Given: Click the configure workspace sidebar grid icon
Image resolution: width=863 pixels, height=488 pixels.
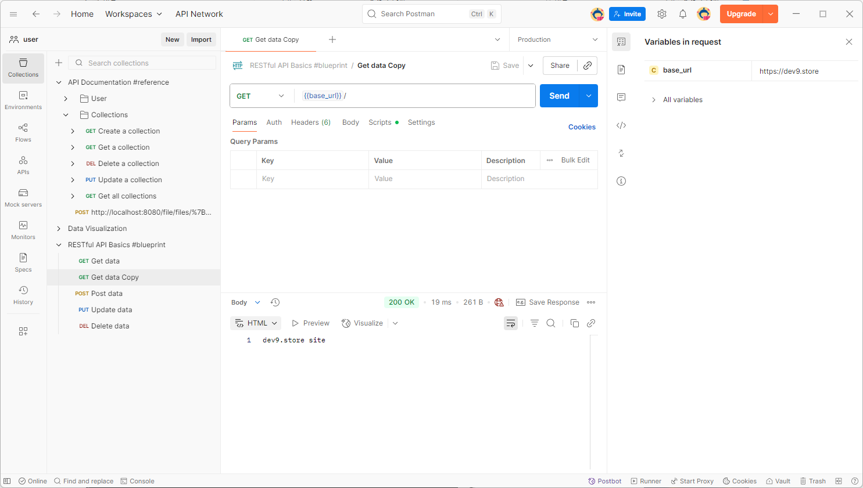Looking at the screenshot, I should tap(23, 331).
